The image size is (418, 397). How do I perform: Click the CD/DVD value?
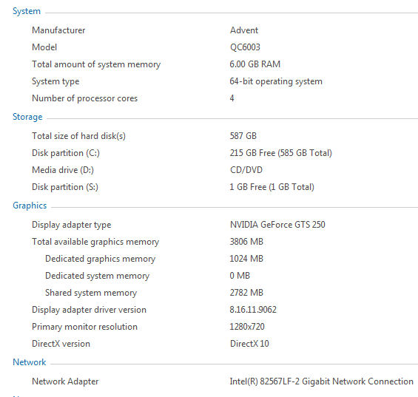(246, 170)
